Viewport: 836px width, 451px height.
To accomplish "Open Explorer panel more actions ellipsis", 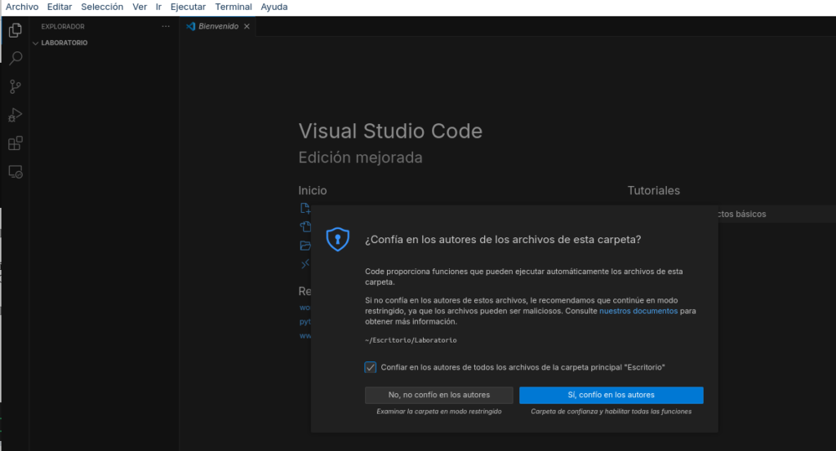I will click(166, 26).
